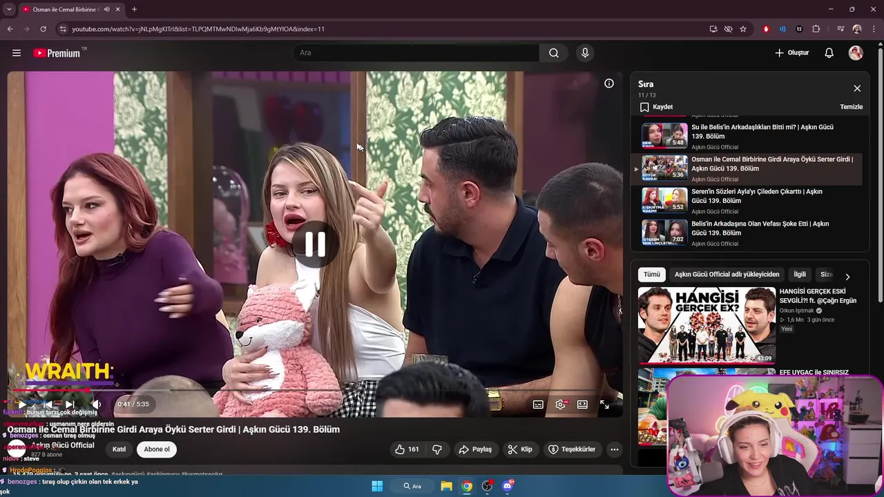The width and height of the screenshot is (884, 497).
Task: Open more actions three-dot menu below video
Action: 615,449
